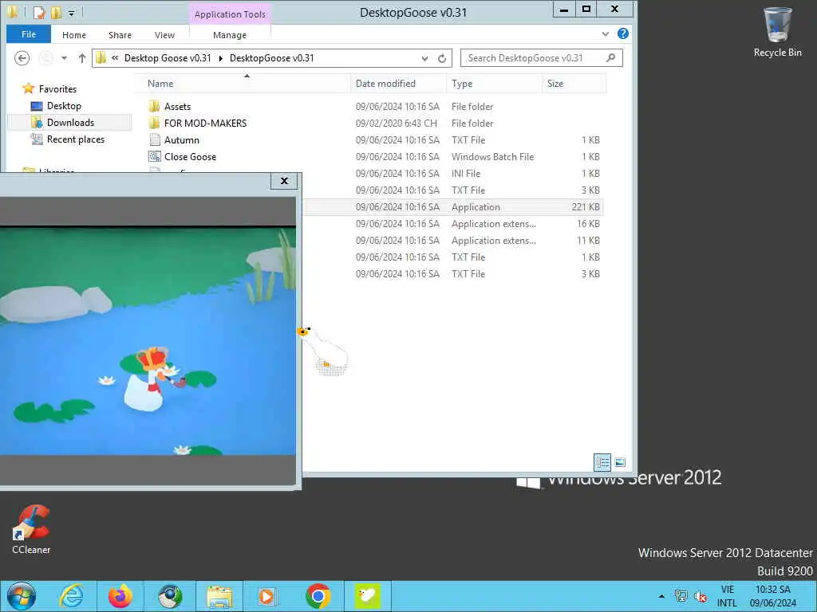Viewport: 817px width, 612px height.
Task: Click the INI File type cell
Action: [x=466, y=173]
